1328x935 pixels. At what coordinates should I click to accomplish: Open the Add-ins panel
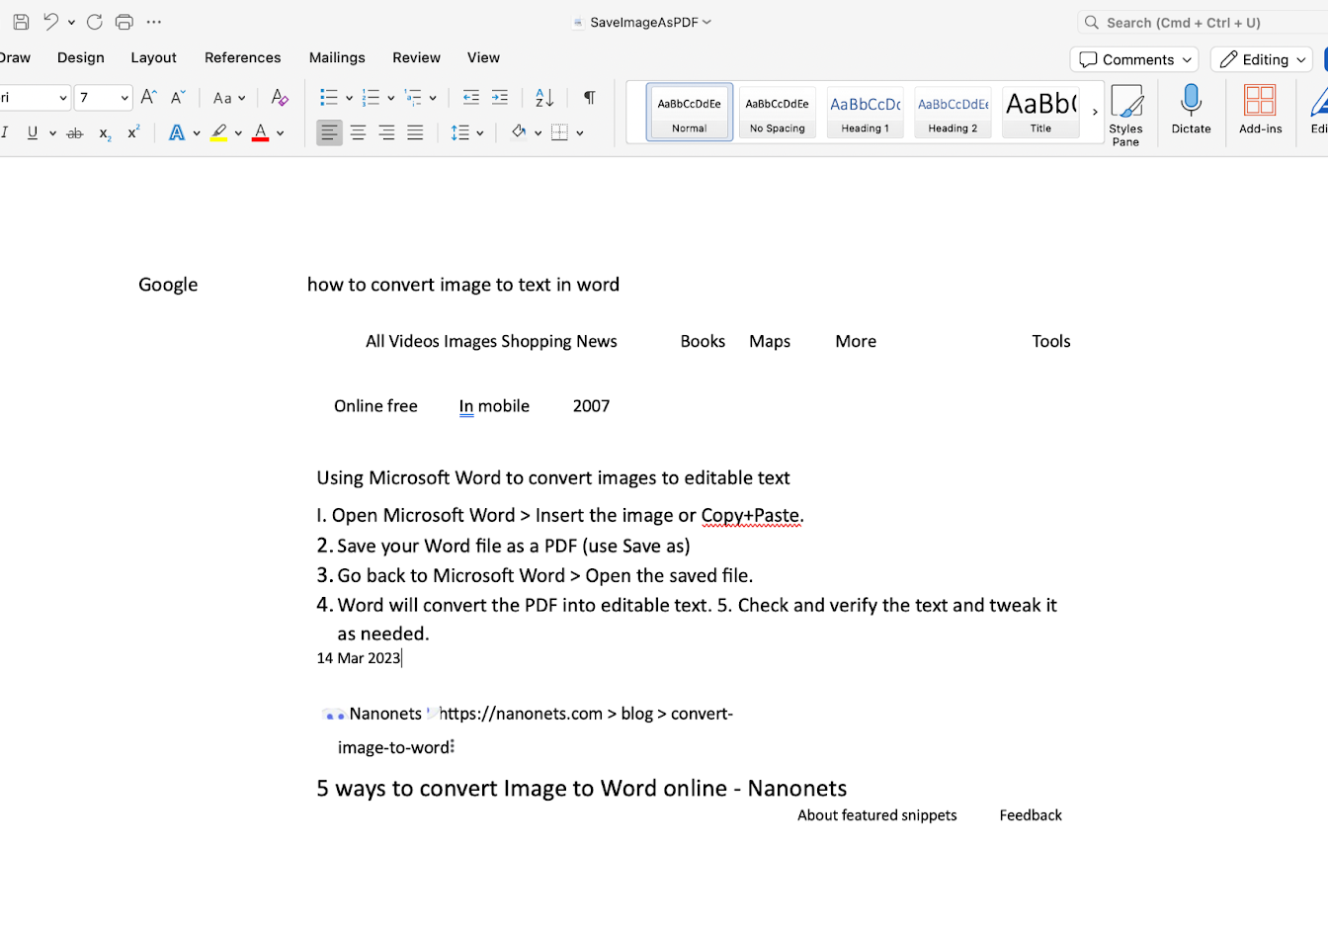pyautogui.click(x=1259, y=111)
